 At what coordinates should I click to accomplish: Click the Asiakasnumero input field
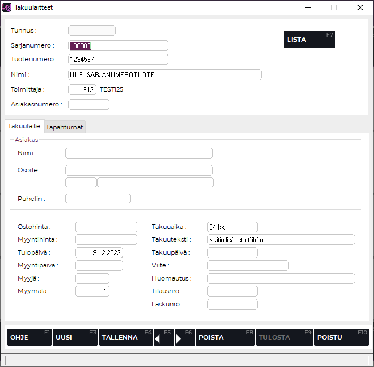(x=89, y=104)
